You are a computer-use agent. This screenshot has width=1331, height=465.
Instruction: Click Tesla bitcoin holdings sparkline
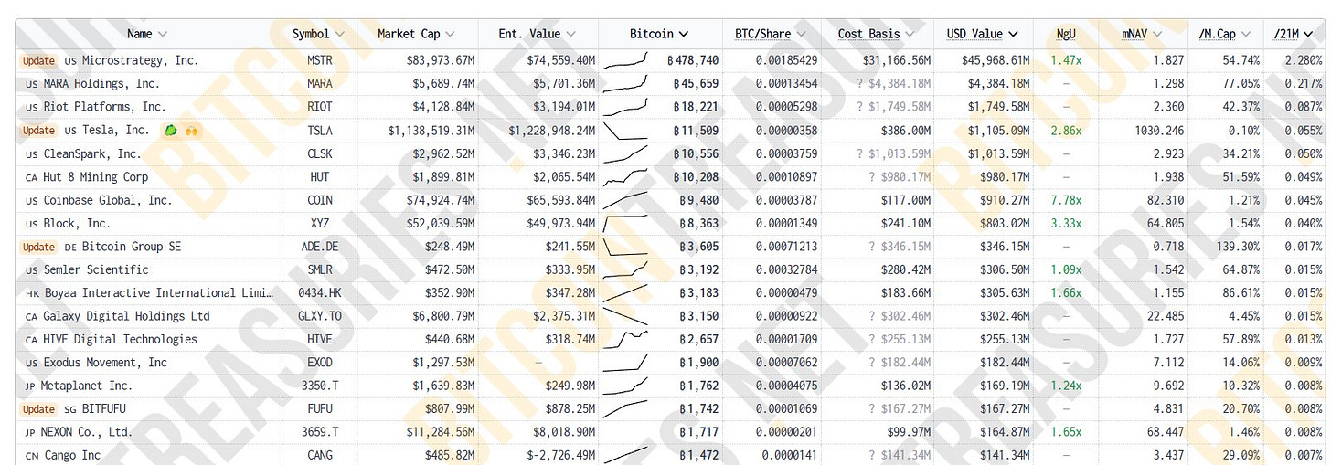click(x=625, y=131)
